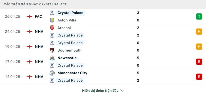Click the Aston Villa club crest
Image resolution: width=206 pixels, height=93 pixels.
point(52,20)
